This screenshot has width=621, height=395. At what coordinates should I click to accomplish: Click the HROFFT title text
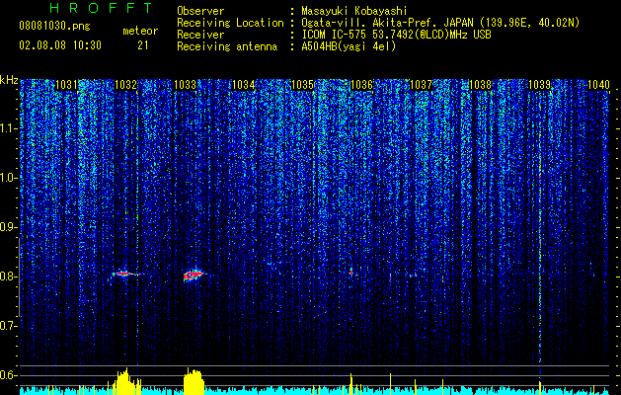(x=102, y=8)
